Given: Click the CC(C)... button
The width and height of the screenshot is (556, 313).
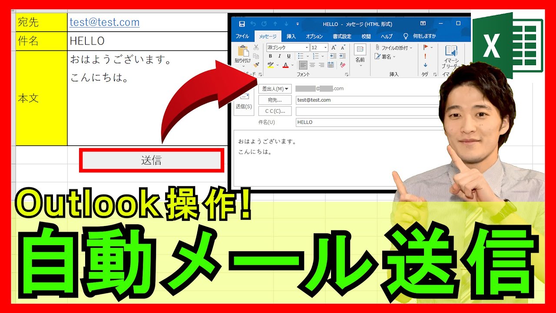Looking at the screenshot, I should pyautogui.click(x=275, y=111).
